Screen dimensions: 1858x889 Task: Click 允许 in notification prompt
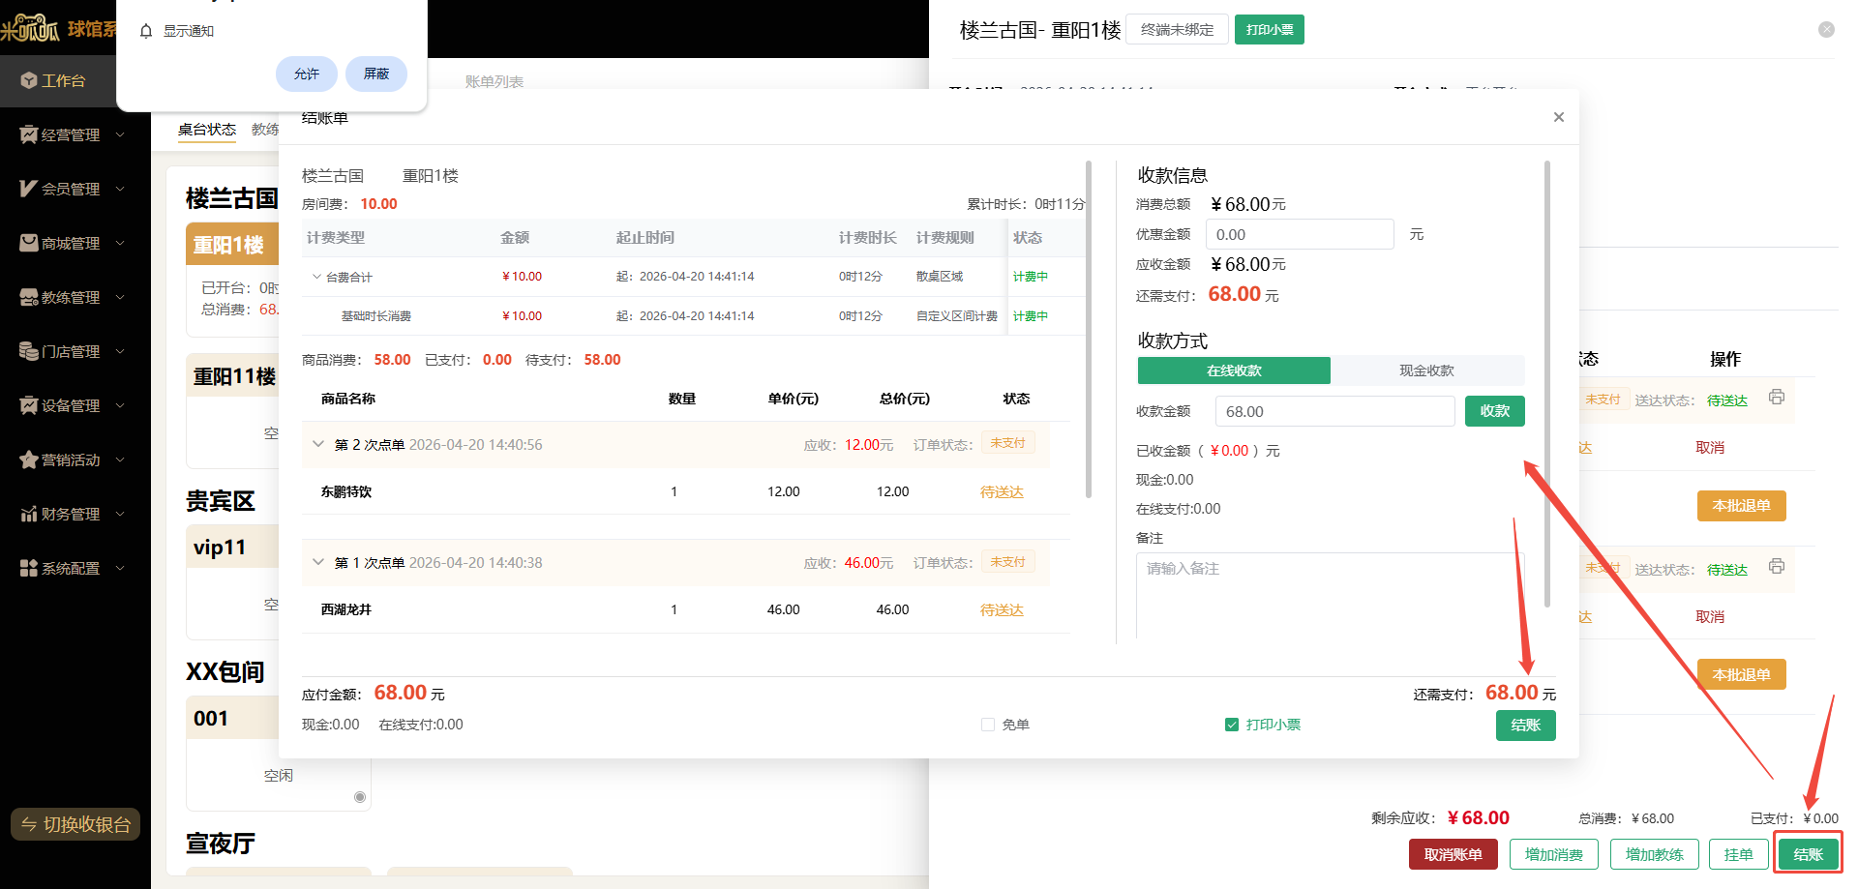pyautogui.click(x=307, y=74)
